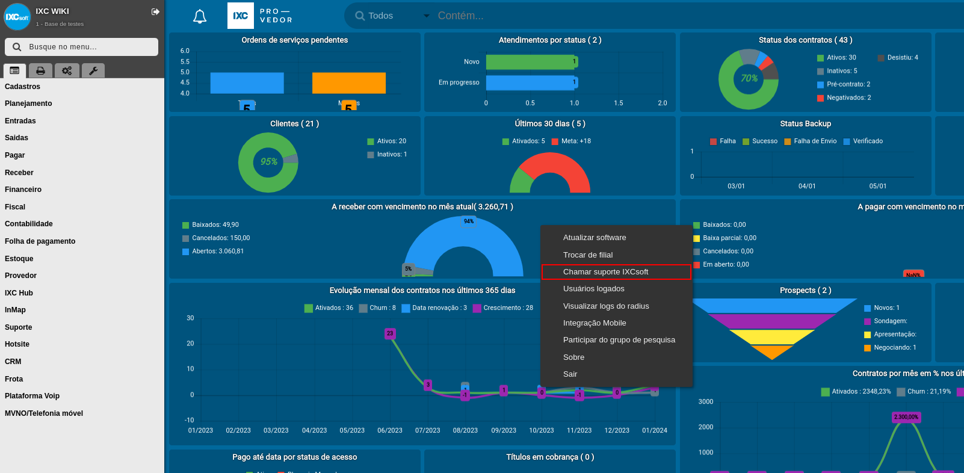This screenshot has height=473, width=964.
Task: Select 'Usuários logados' menu entry
Action: pyautogui.click(x=617, y=289)
